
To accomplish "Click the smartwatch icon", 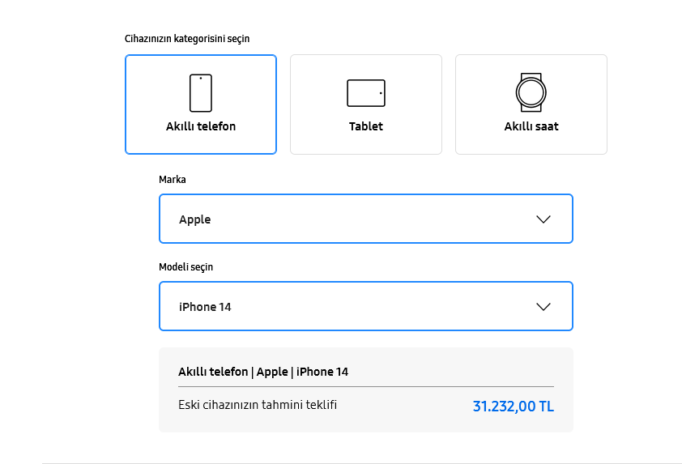I will (531, 92).
